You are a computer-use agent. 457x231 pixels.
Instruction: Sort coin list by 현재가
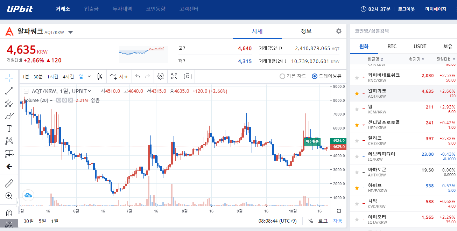point(416,59)
